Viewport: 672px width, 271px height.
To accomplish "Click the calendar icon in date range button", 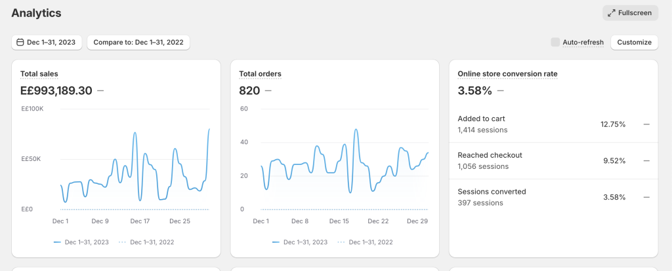I will click(20, 43).
